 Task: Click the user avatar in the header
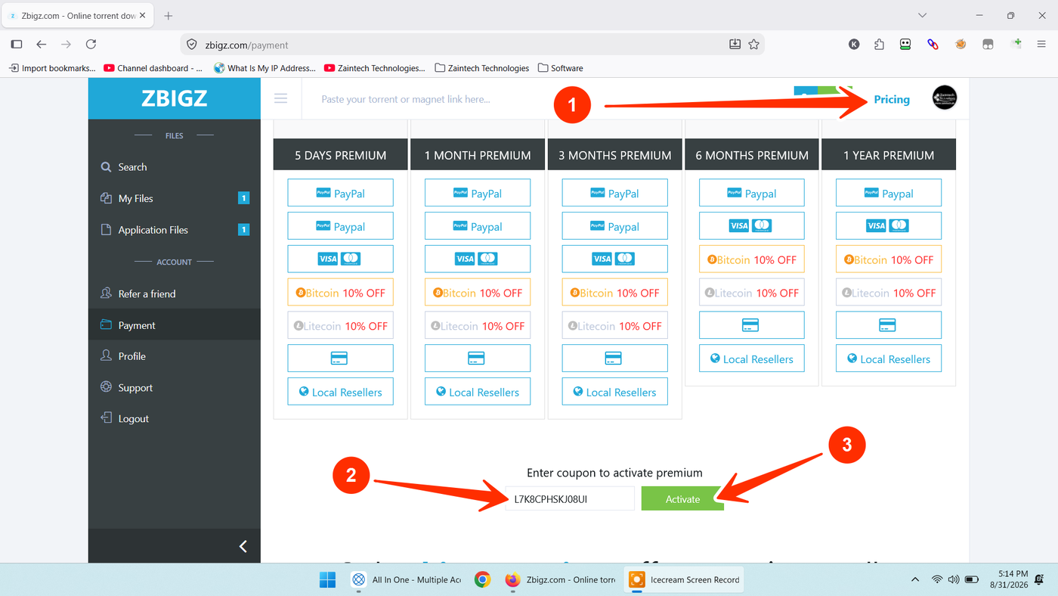(x=945, y=98)
